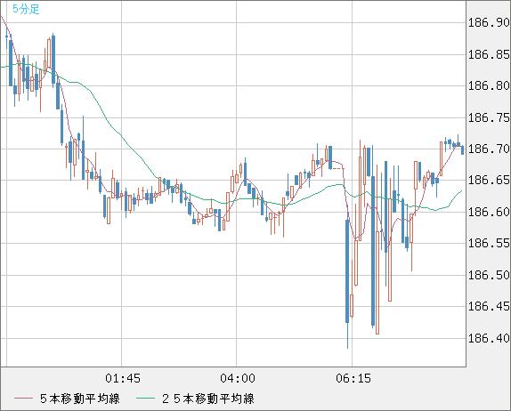Click the 25本移動平均線 legend label

(x=208, y=399)
